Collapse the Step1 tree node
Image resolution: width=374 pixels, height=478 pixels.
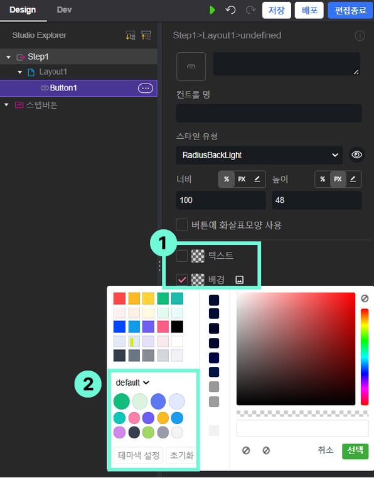pyautogui.click(x=9, y=57)
